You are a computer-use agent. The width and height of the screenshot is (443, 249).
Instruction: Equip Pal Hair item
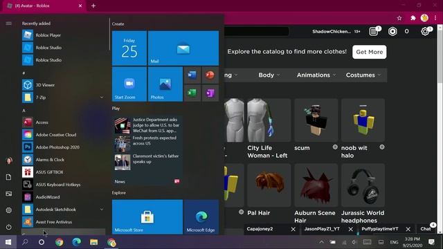pyautogui.click(x=269, y=185)
